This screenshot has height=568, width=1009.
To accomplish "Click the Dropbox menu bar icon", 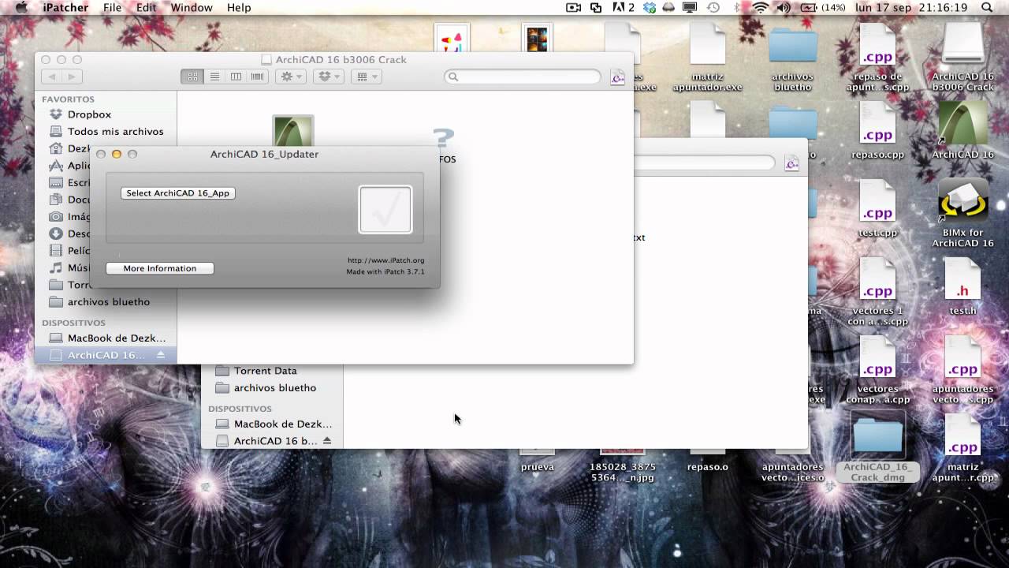I will pos(650,8).
